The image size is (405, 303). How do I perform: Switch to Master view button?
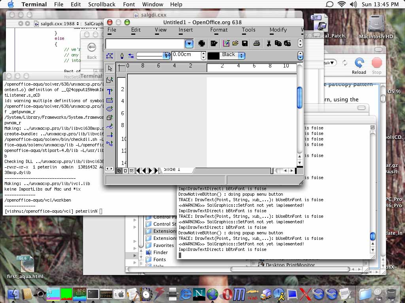[x=125, y=170]
